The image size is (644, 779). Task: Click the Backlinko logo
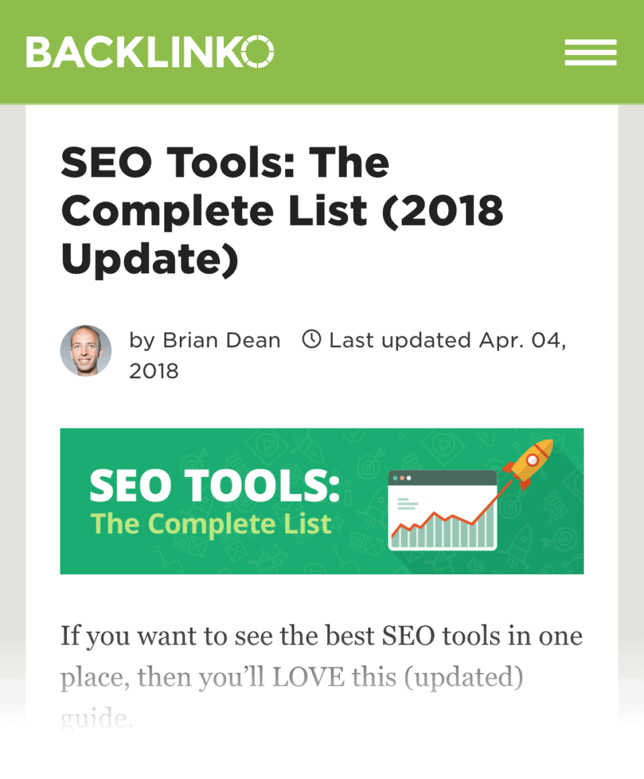click(x=149, y=52)
